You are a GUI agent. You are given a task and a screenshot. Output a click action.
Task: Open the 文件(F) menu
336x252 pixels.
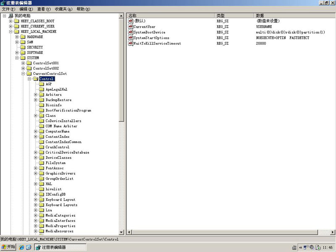coord(8,9)
